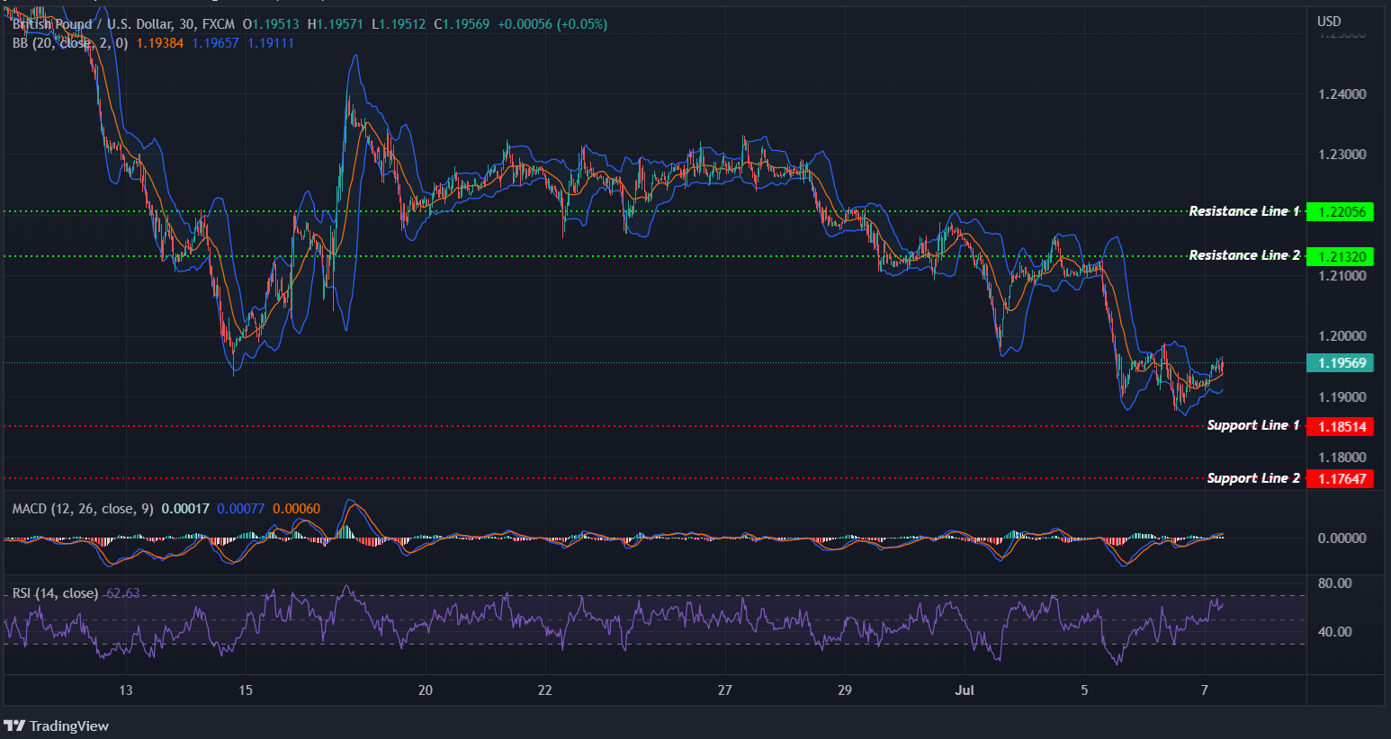Image resolution: width=1391 pixels, height=739 pixels.
Task: Click the Support Line 2 price tag 1.17647
Action: pyautogui.click(x=1341, y=477)
